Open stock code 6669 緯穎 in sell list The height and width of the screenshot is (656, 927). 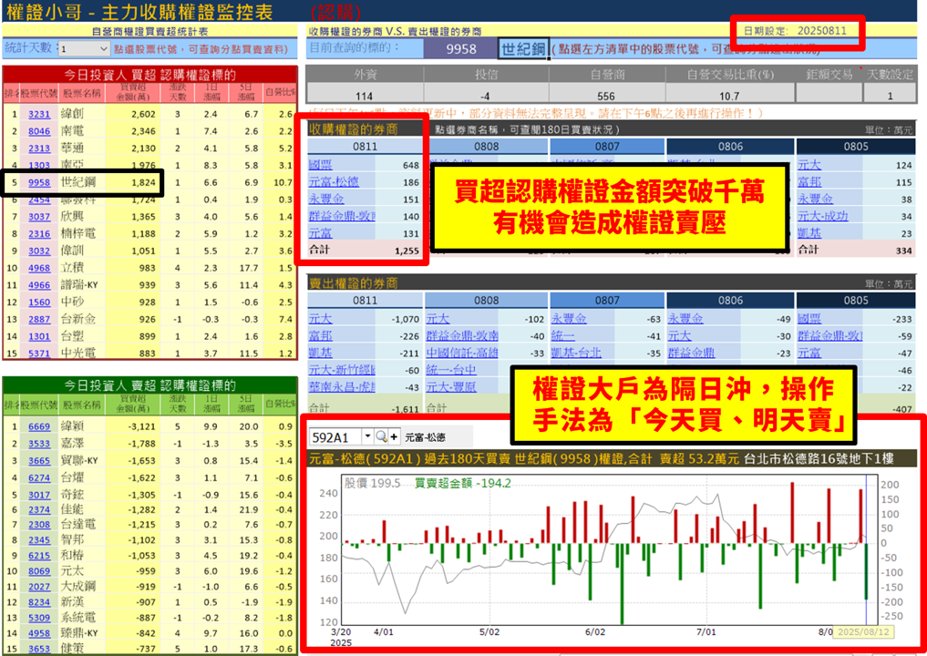39,426
